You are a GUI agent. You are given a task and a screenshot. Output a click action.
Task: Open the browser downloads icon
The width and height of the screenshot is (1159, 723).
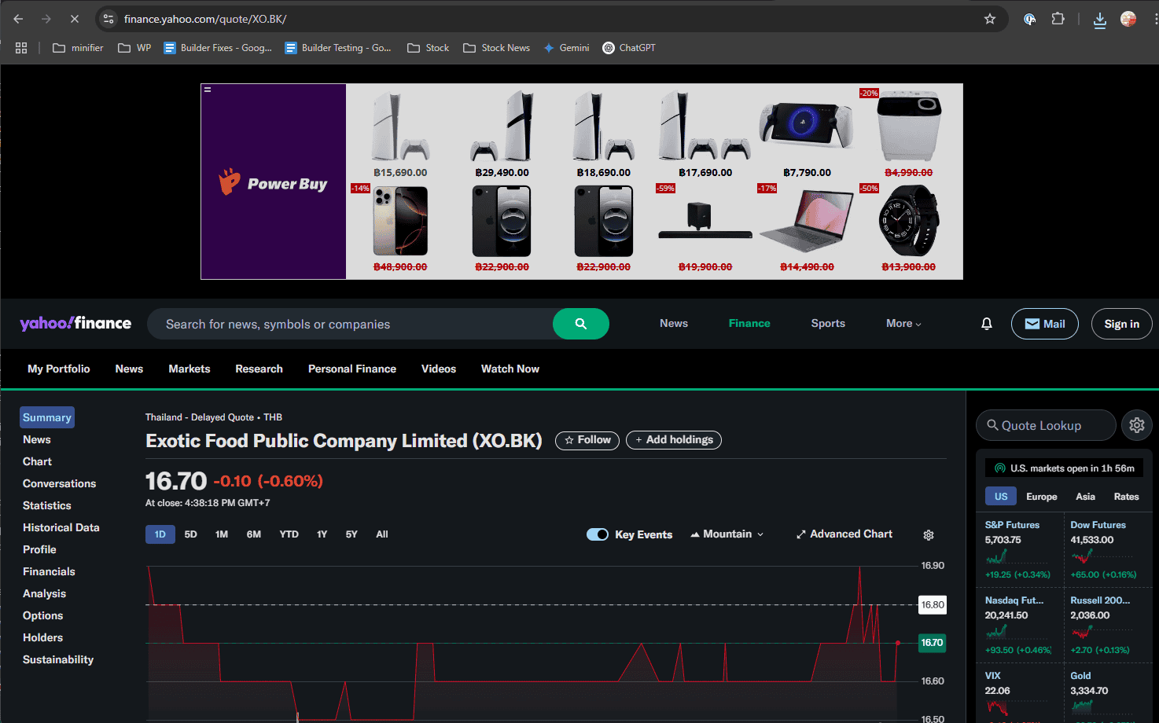1099,20
